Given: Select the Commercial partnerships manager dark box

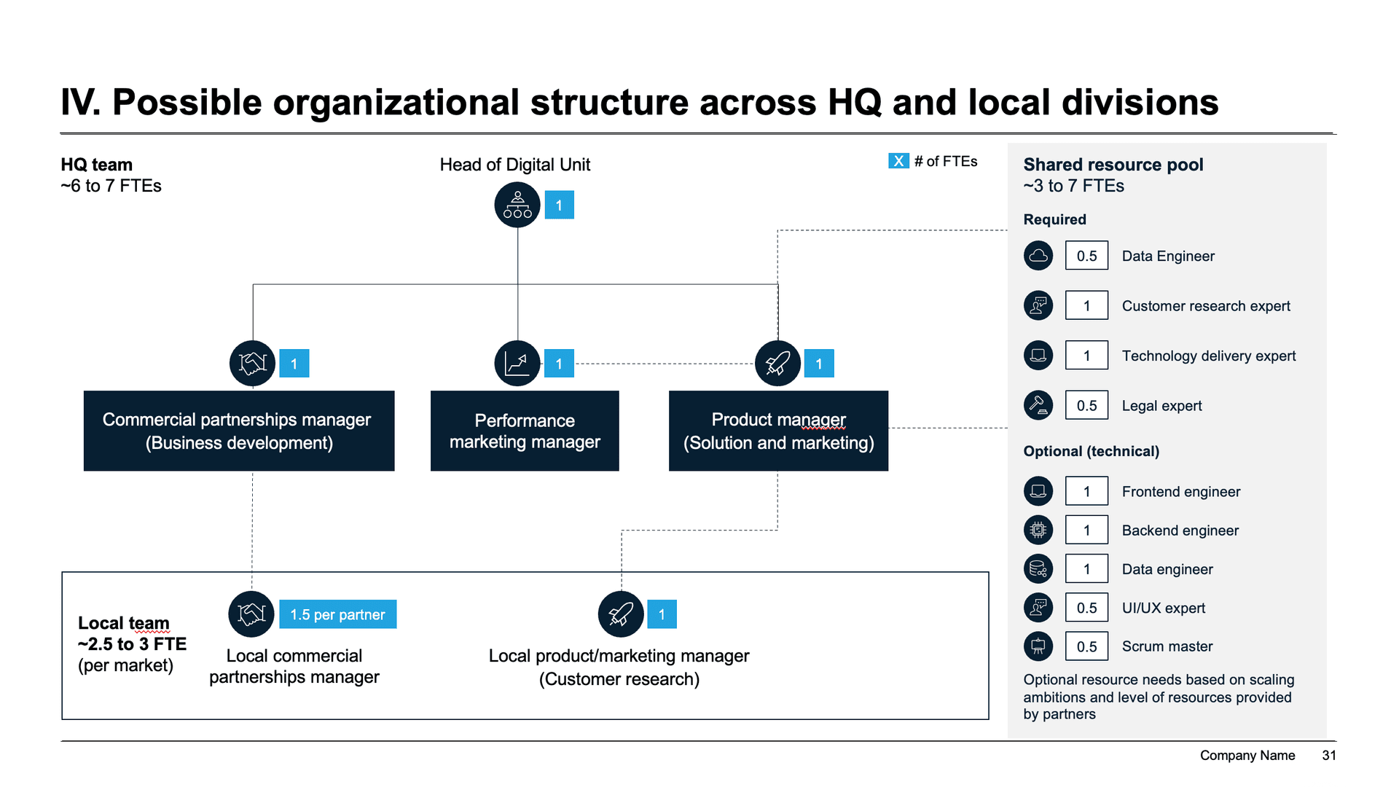Looking at the screenshot, I should (x=239, y=431).
